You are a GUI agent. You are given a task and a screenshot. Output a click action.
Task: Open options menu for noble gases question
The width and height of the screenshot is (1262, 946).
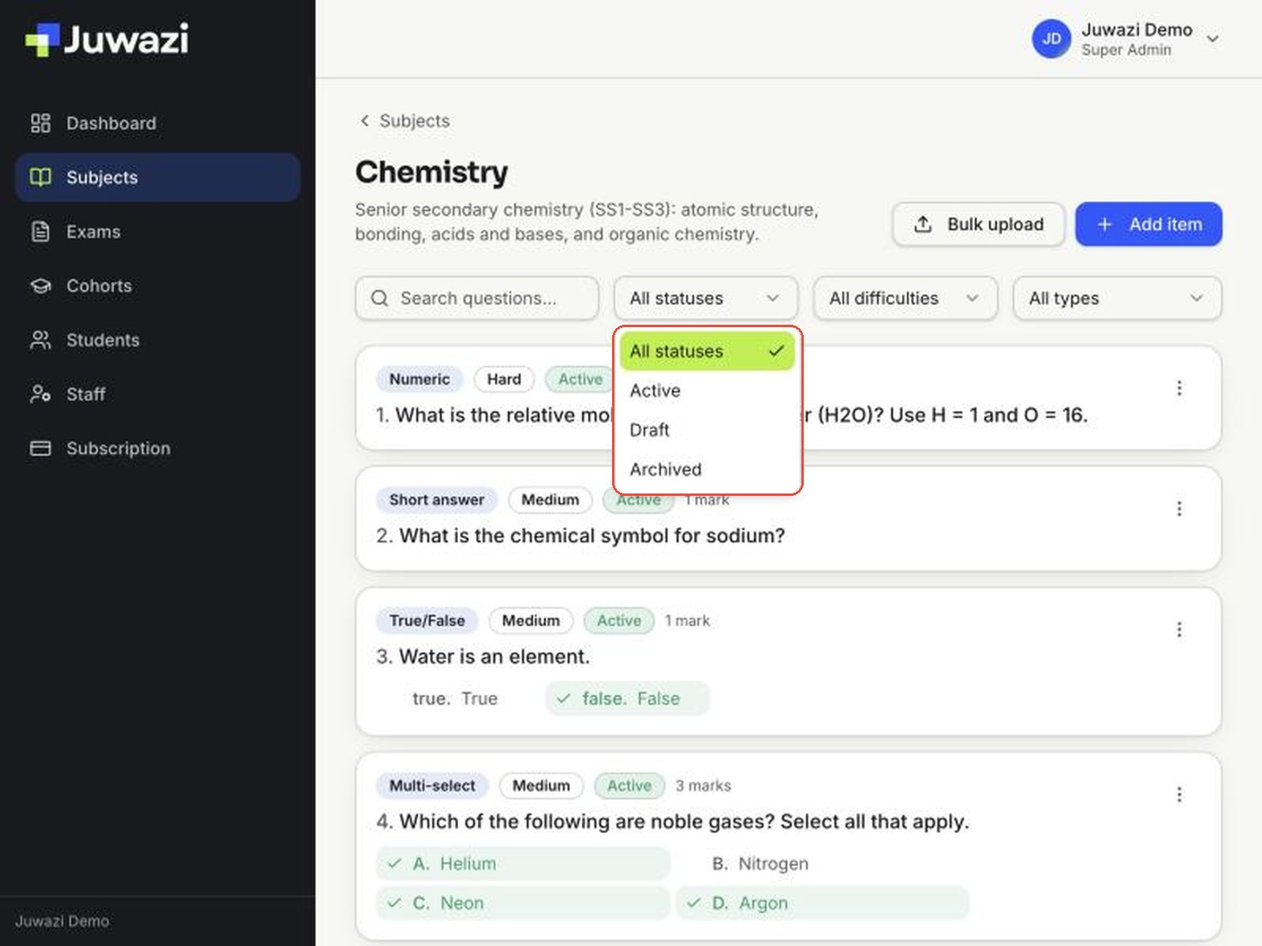(1179, 794)
